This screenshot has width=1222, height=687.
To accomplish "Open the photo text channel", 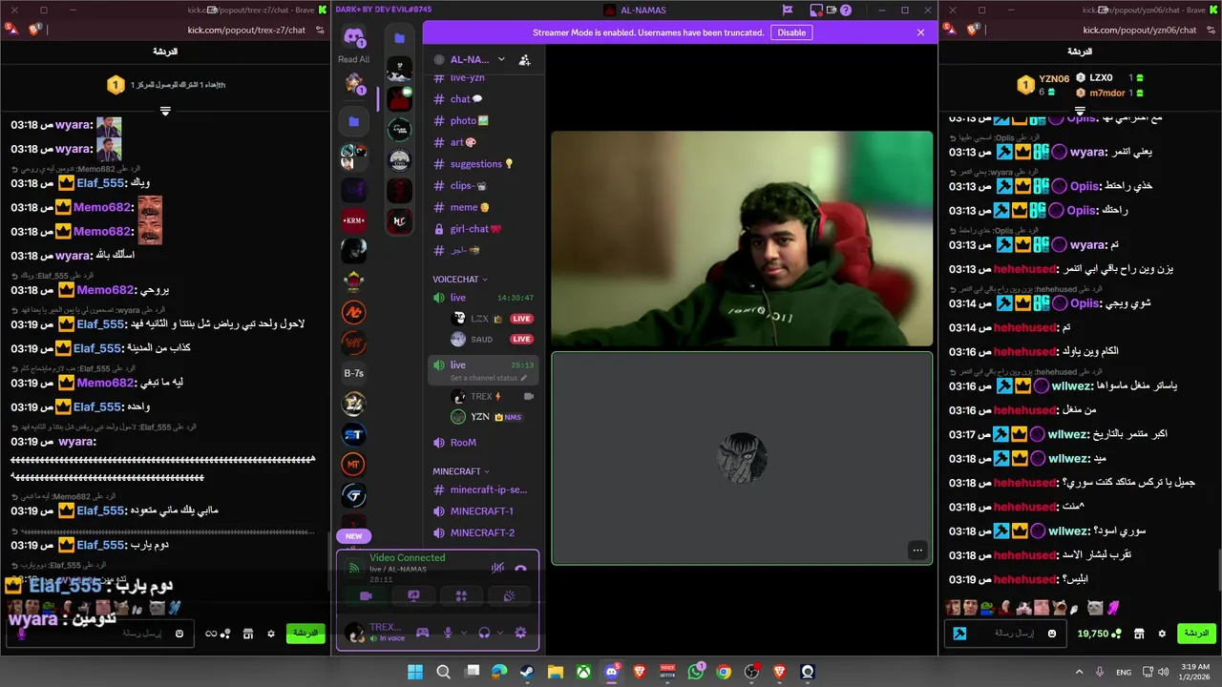I will (483, 121).
